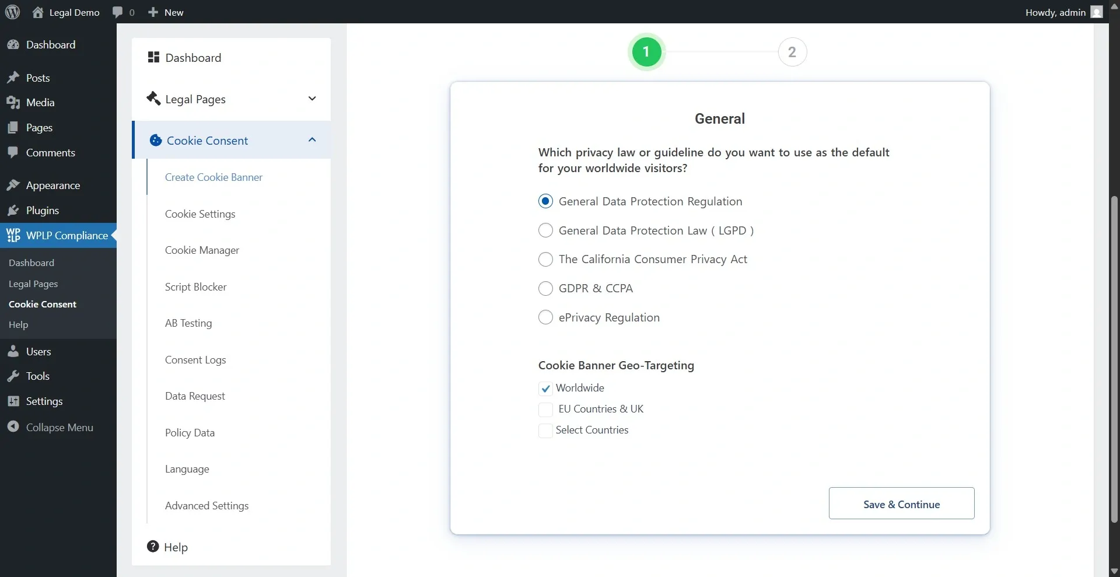
Task: Open Create Cookie Banner submenu item
Action: click(x=213, y=177)
